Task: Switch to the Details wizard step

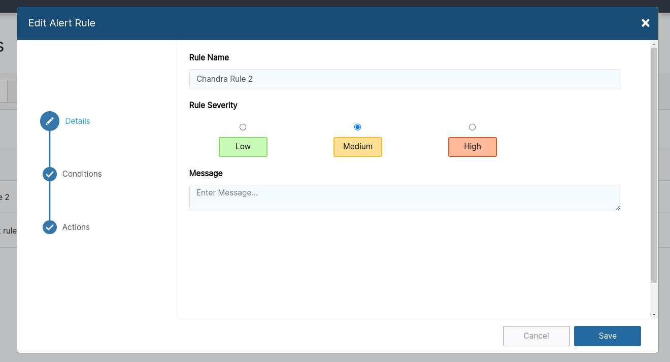Action: (x=77, y=121)
